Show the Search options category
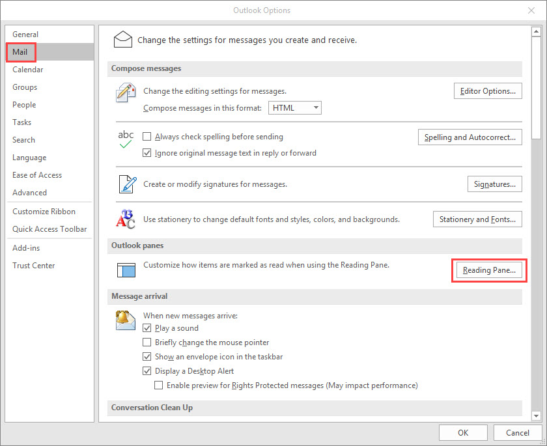 click(49, 140)
